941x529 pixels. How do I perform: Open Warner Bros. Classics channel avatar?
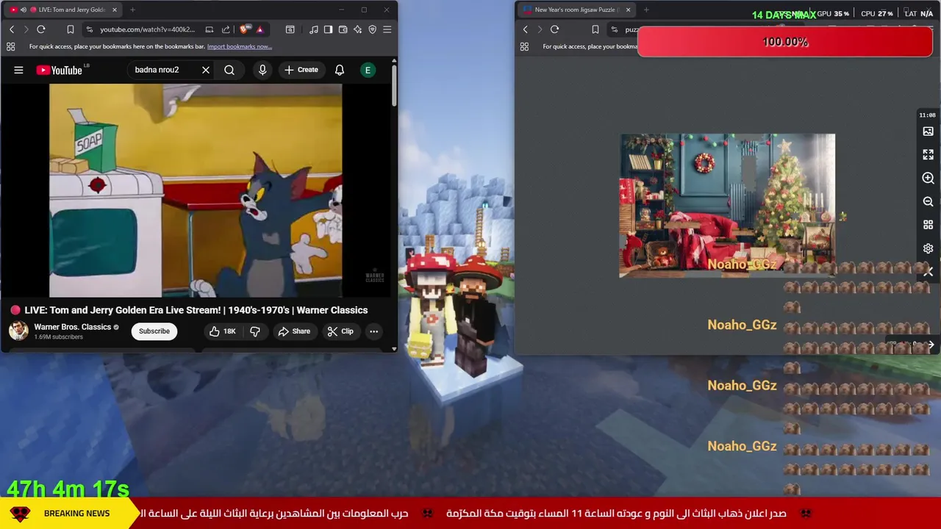pyautogui.click(x=18, y=331)
